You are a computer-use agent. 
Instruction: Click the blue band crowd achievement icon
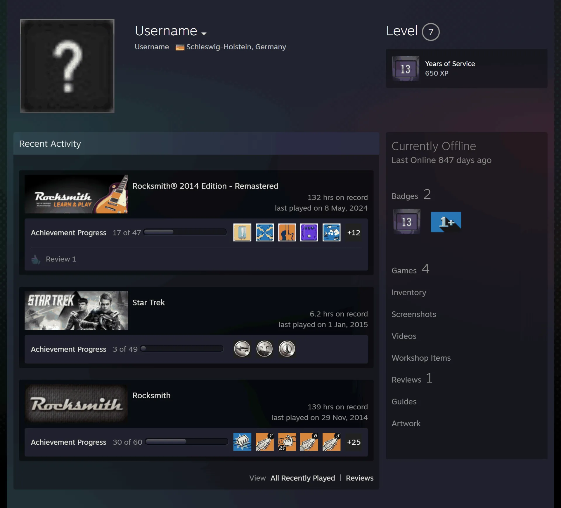332,233
